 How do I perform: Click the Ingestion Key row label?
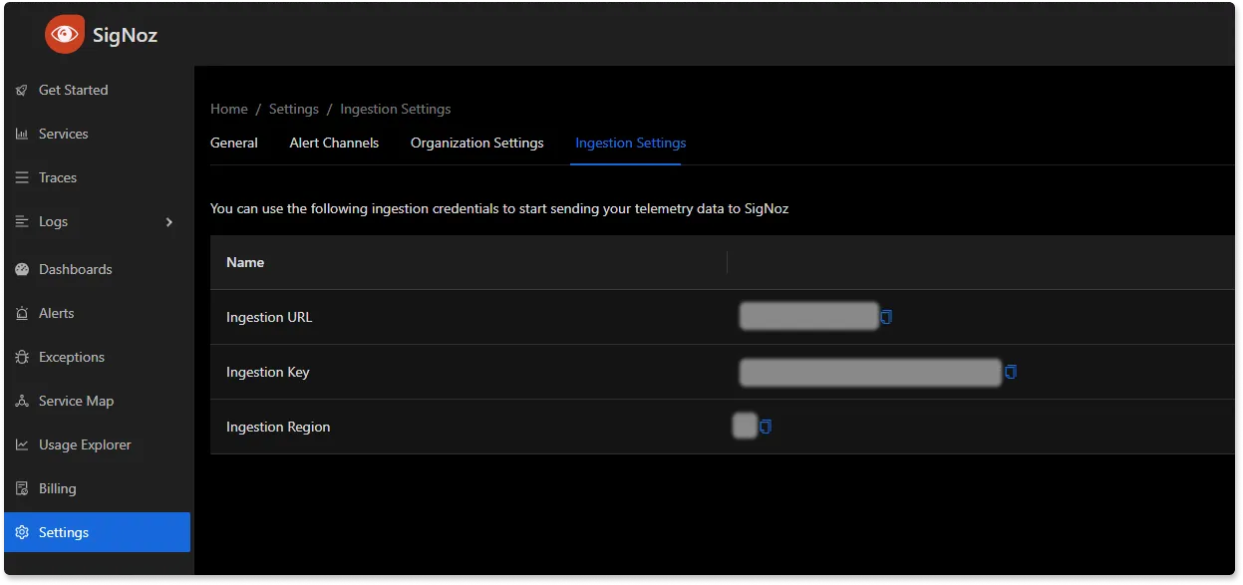[x=268, y=372]
